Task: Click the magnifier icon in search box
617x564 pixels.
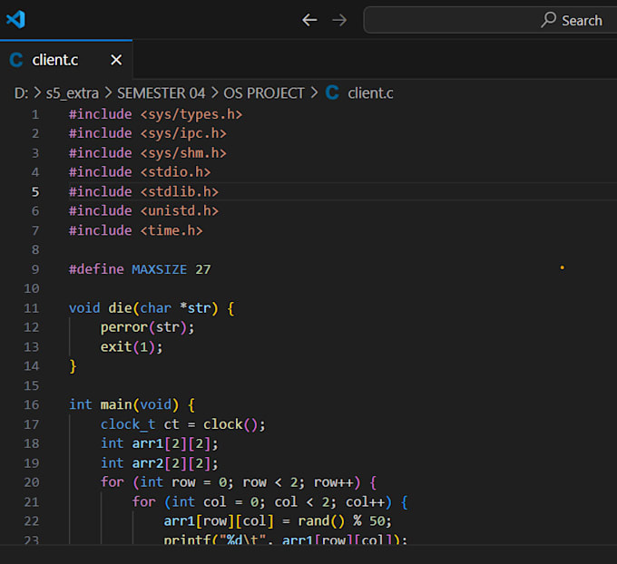Action: (x=548, y=20)
